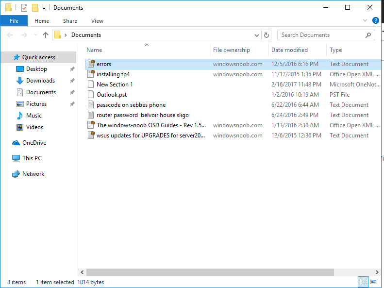Open Network in navigation pane

(33, 174)
